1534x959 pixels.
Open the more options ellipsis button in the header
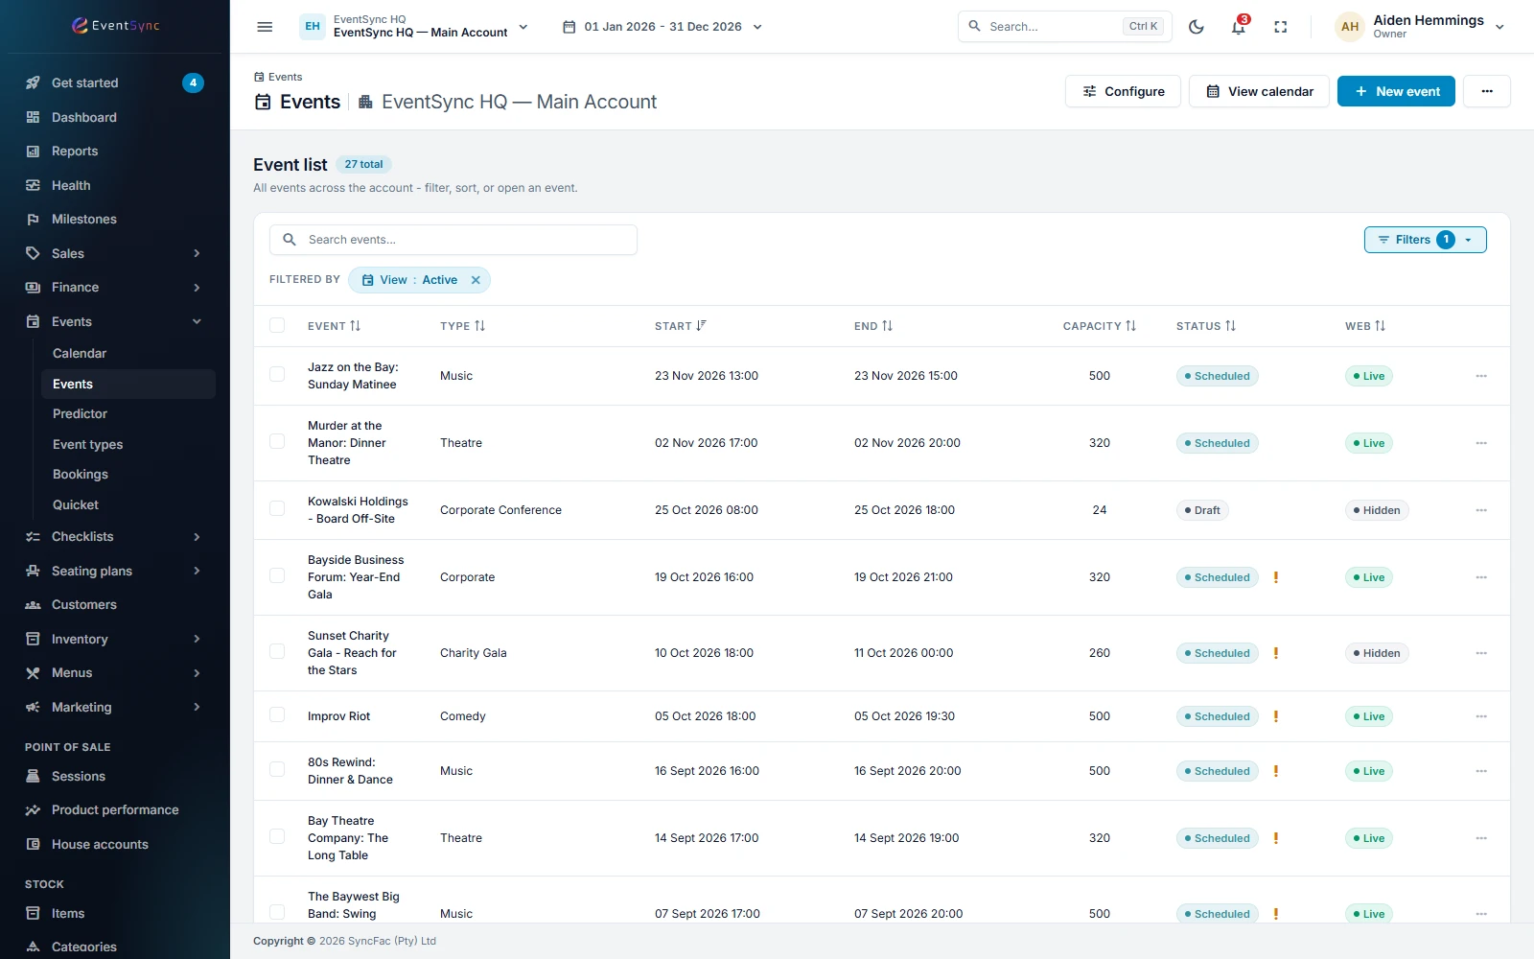tap(1487, 91)
